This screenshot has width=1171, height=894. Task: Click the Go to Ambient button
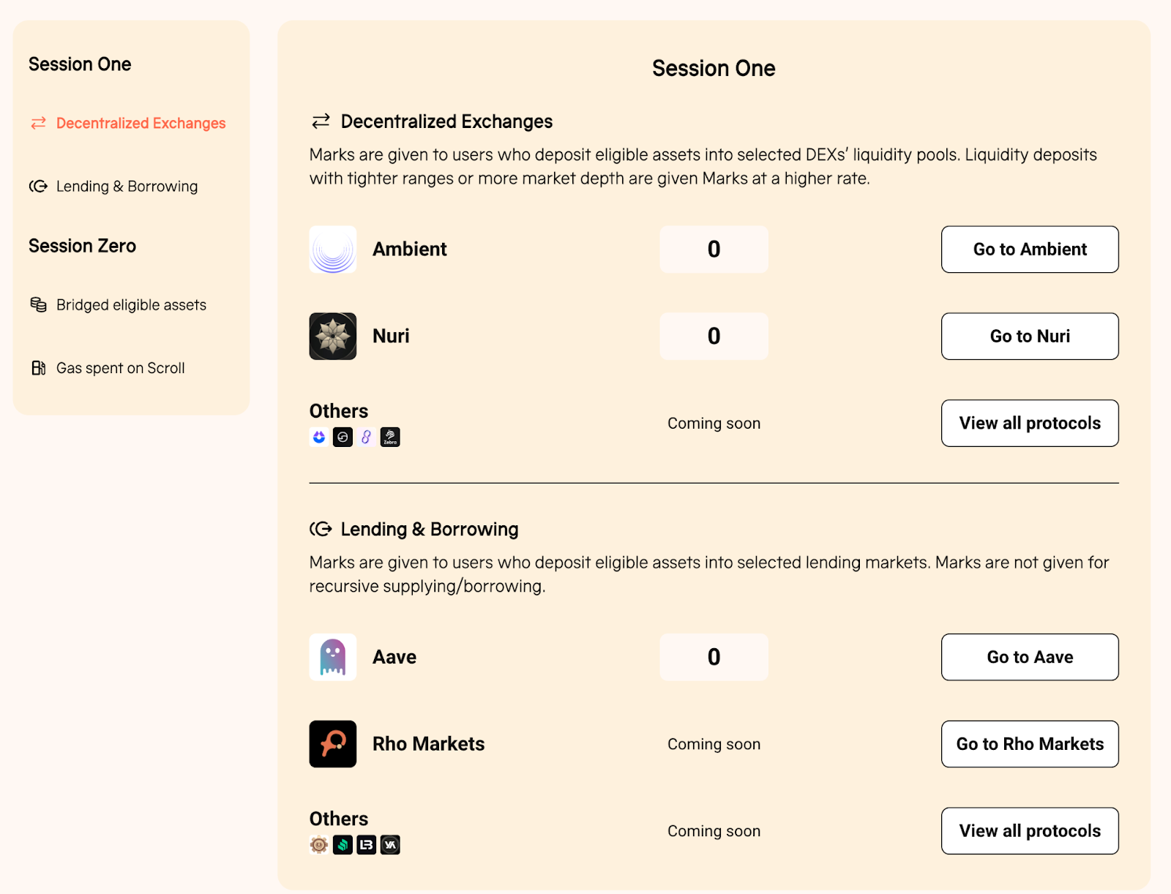click(1030, 249)
